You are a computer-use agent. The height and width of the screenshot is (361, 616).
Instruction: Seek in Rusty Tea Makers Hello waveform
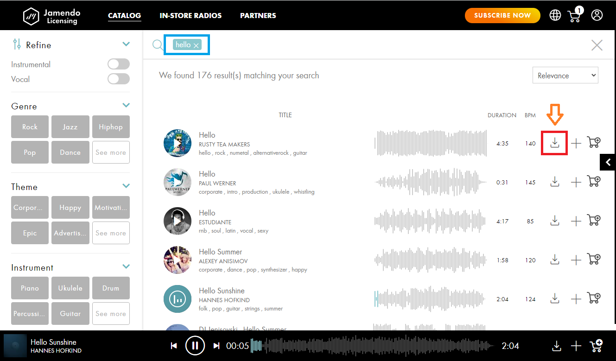(431, 143)
